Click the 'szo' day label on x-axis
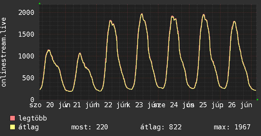 point(35,105)
